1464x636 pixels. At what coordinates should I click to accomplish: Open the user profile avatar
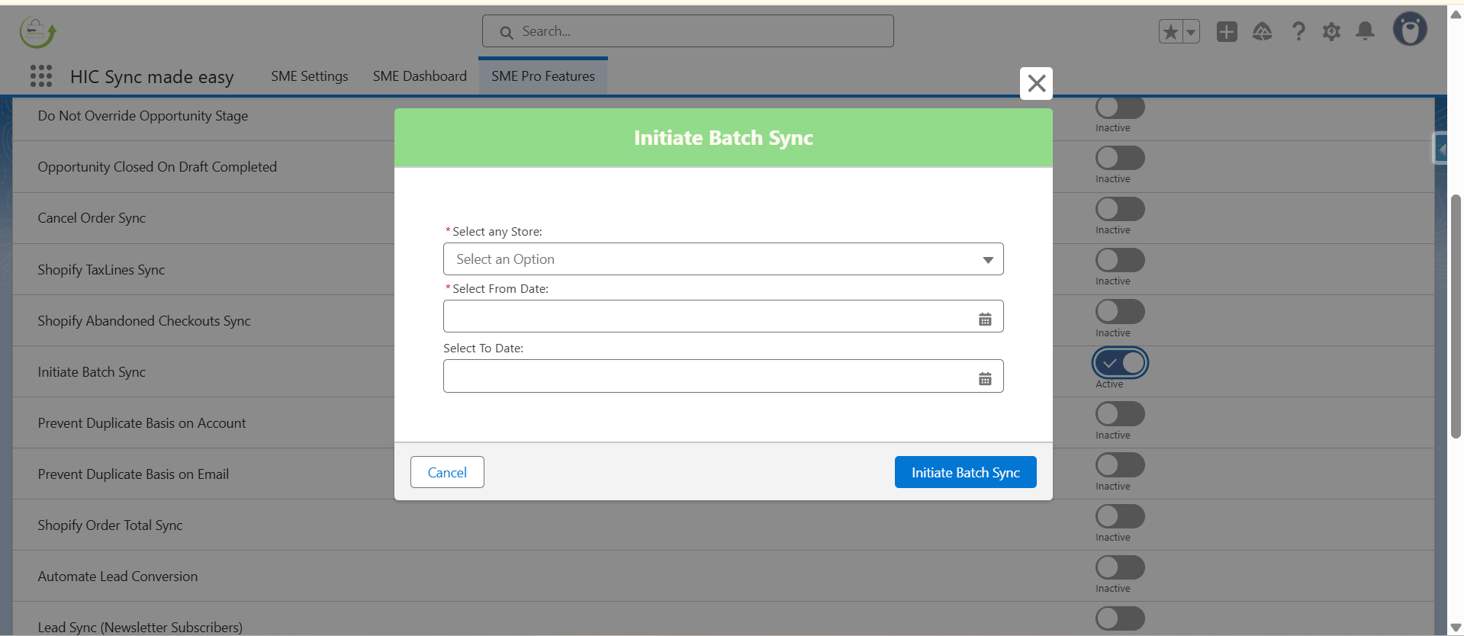coord(1409,31)
